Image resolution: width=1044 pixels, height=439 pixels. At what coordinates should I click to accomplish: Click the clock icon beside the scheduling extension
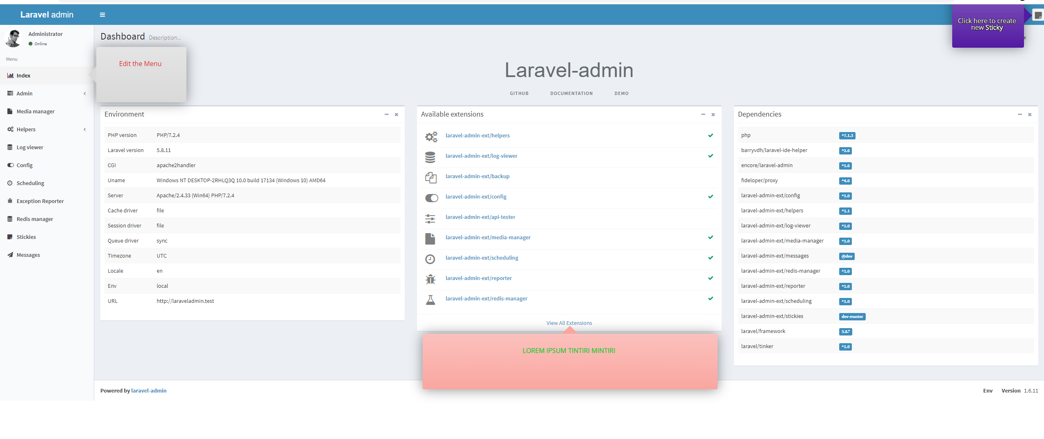click(430, 259)
